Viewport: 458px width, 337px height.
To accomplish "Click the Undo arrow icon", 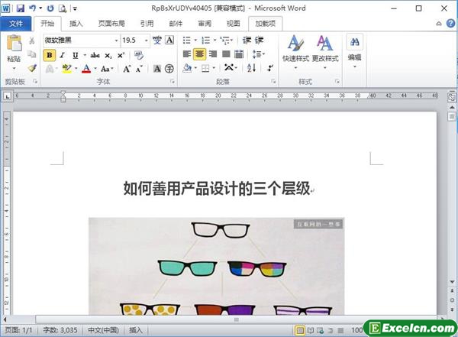I will [x=33, y=8].
